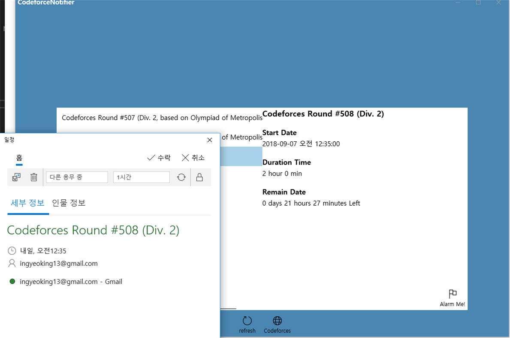Image resolution: width=510 pixels, height=338 pixels.
Task: Switch to the 인물 정보 tab
Action: [x=68, y=203]
